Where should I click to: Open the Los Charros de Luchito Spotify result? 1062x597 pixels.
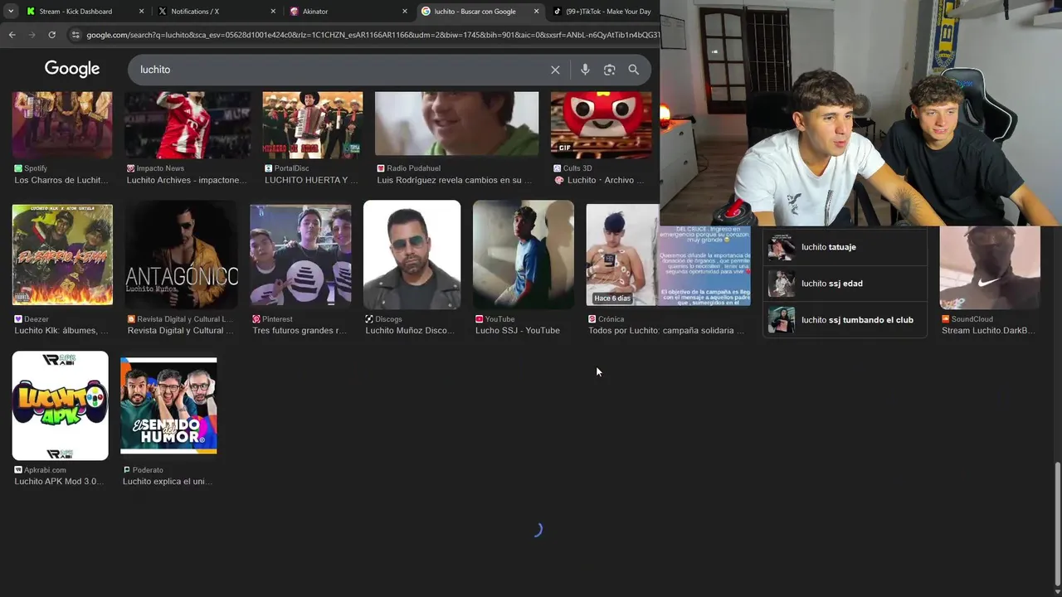click(x=61, y=180)
